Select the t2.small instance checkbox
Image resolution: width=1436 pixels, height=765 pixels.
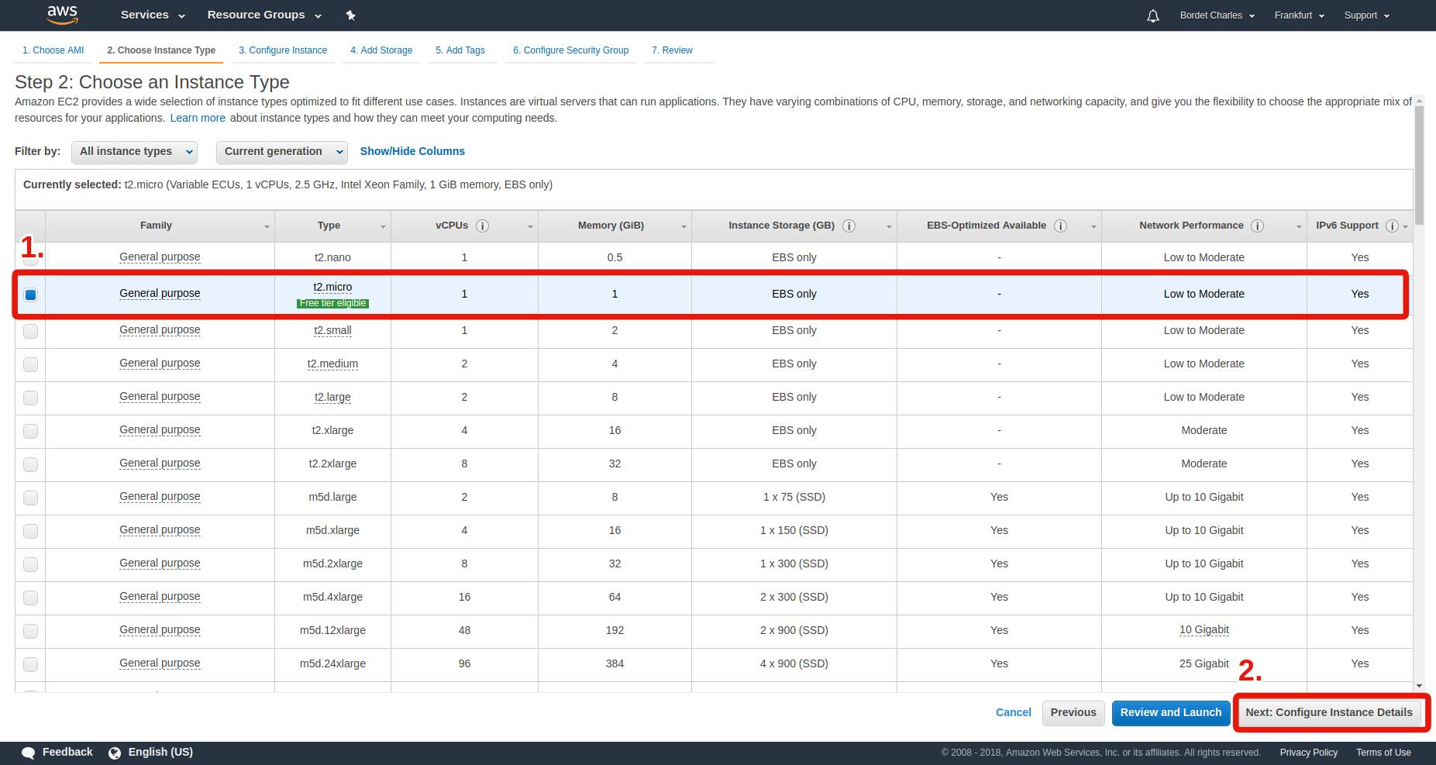(x=30, y=331)
